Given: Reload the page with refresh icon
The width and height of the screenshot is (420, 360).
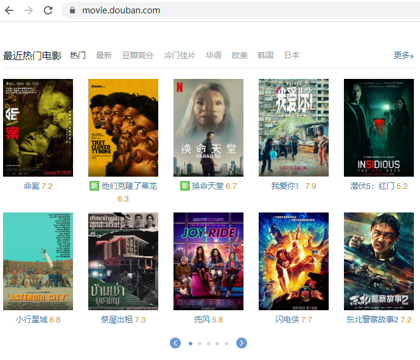Looking at the screenshot, I should coord(48,10).
